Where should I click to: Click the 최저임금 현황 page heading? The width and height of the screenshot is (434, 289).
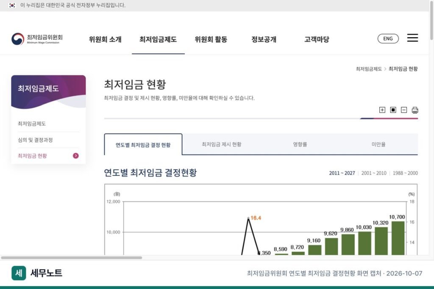click(x=135, y=85)
